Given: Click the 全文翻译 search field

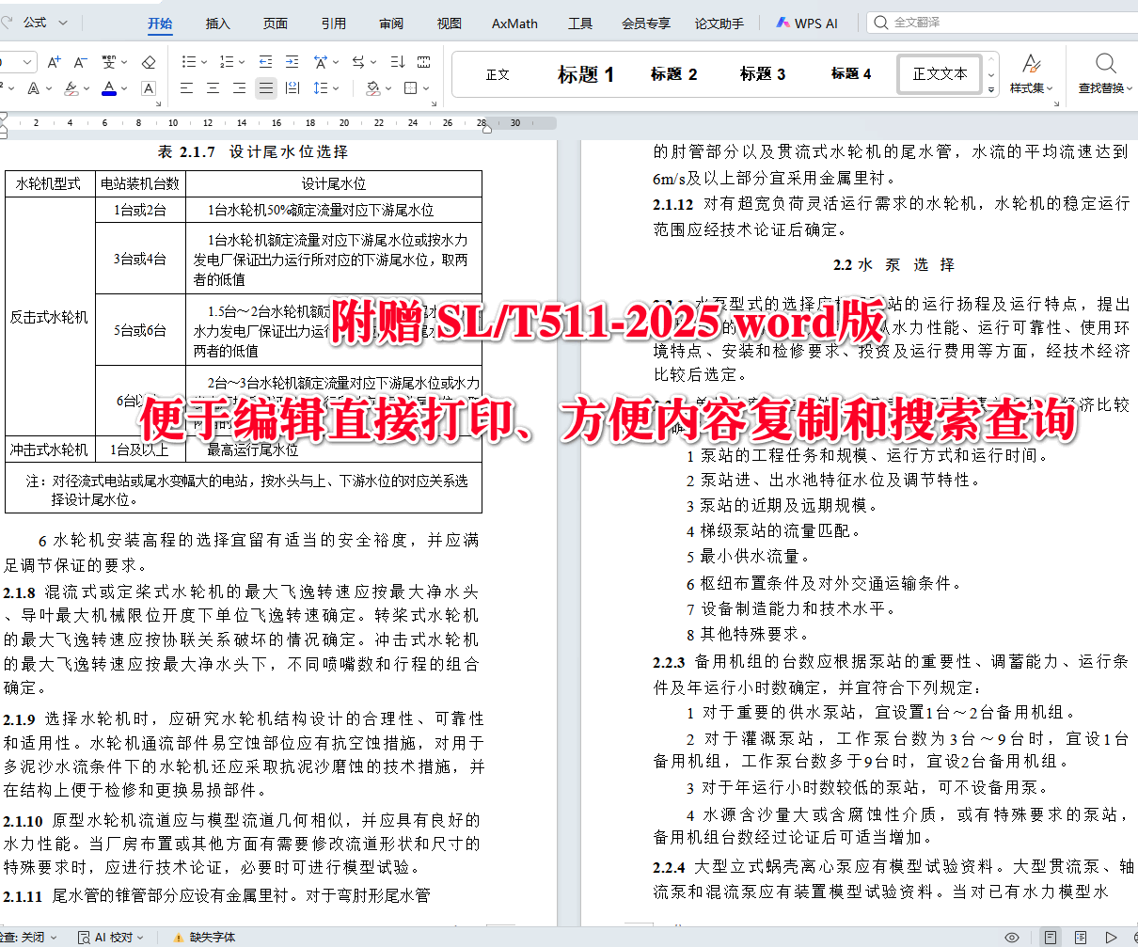Looking at the screenshot, I should 1002,22.
